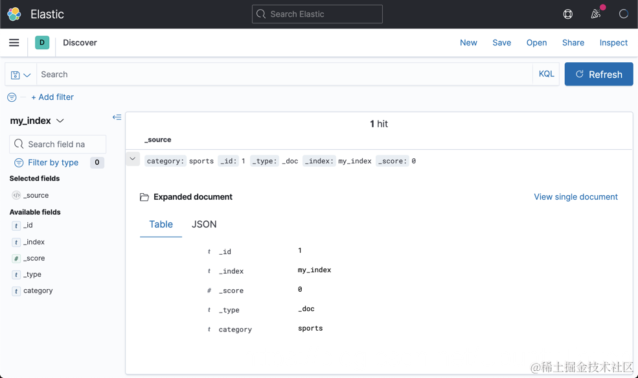Click the filter options circle icon
Viewport: 638px width, 378px height.
[x=12, y=97]
